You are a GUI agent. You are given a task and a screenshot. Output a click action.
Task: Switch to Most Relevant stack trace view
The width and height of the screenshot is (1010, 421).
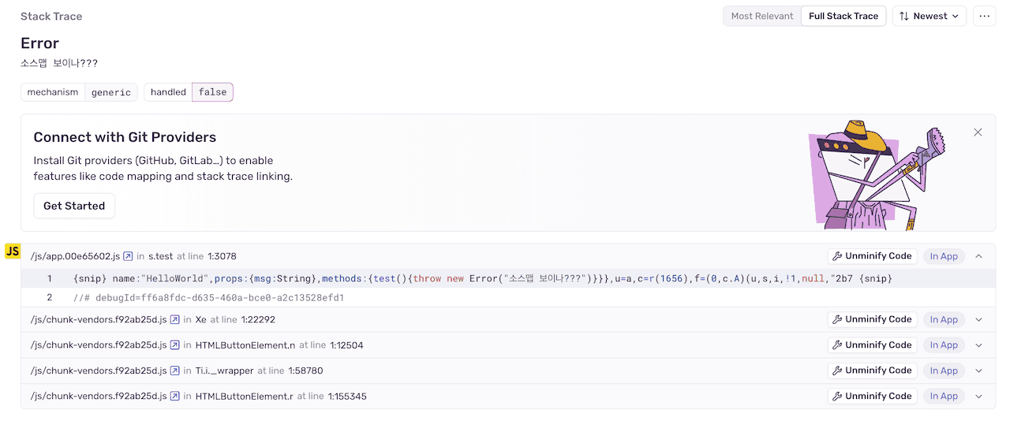tap(761, 16)
